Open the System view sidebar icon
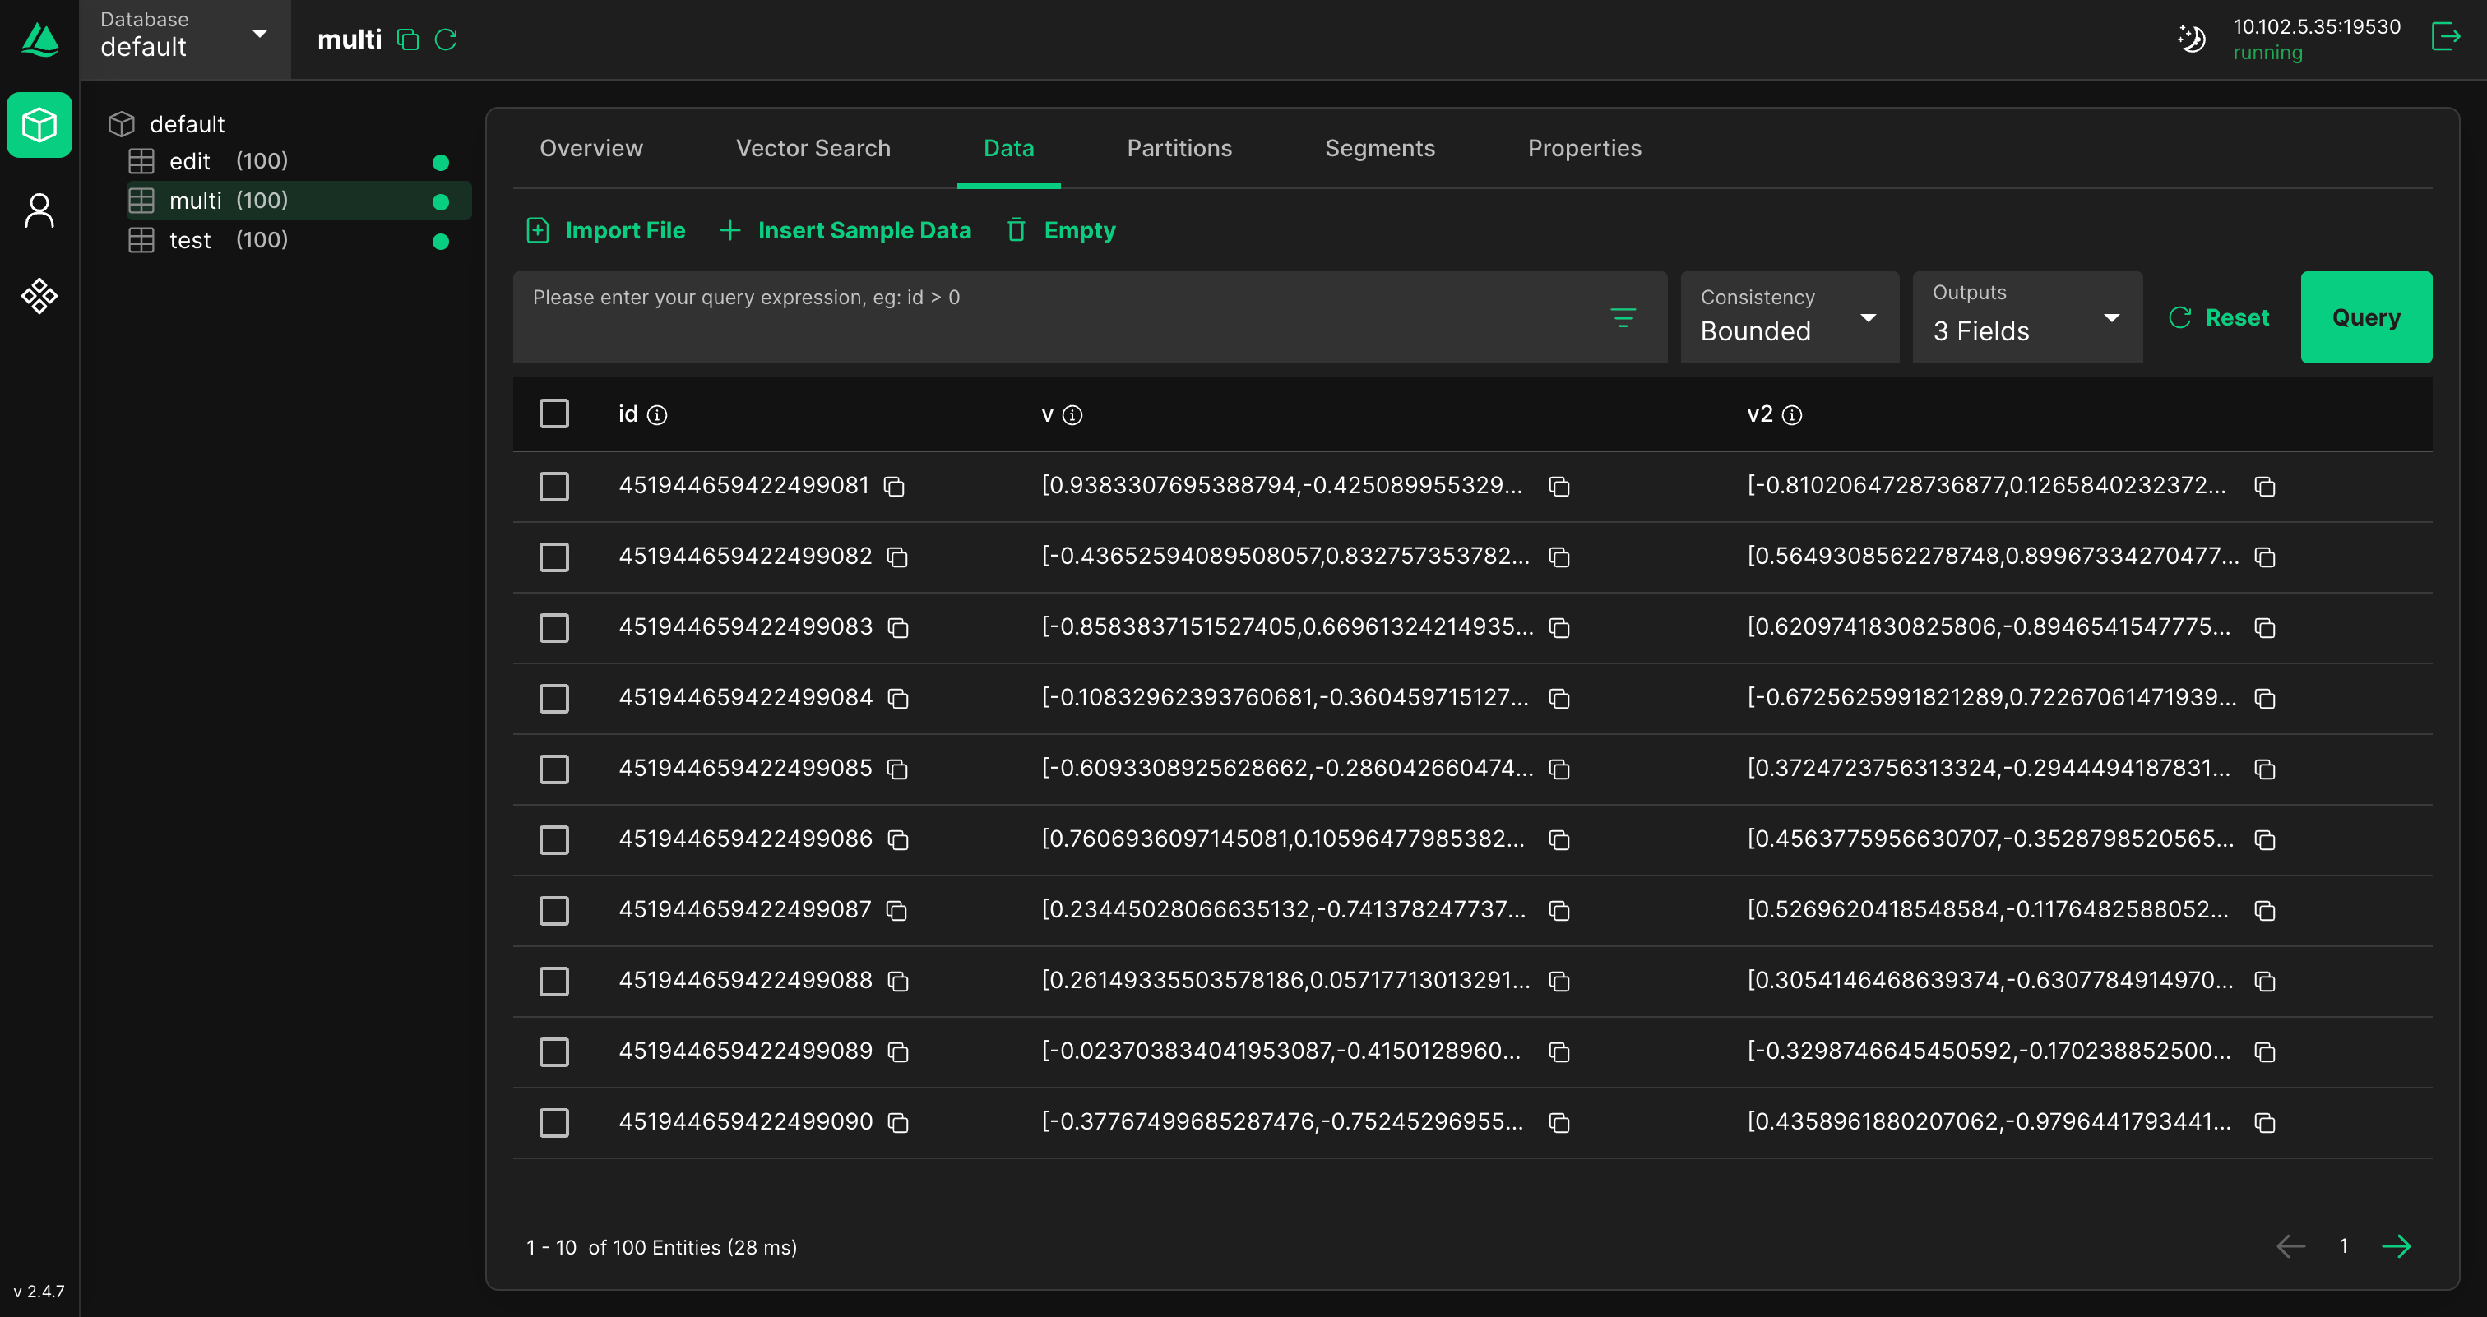The width and height of the screenshot is (2487, 1317). pyautogui.click(x=39, y=295)
